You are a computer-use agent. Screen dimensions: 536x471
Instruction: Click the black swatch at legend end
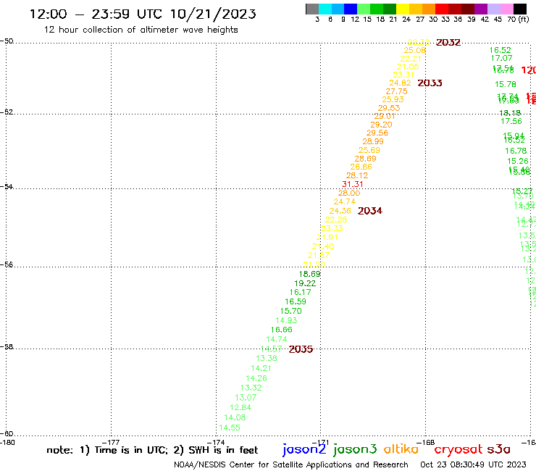click(519, 9)
